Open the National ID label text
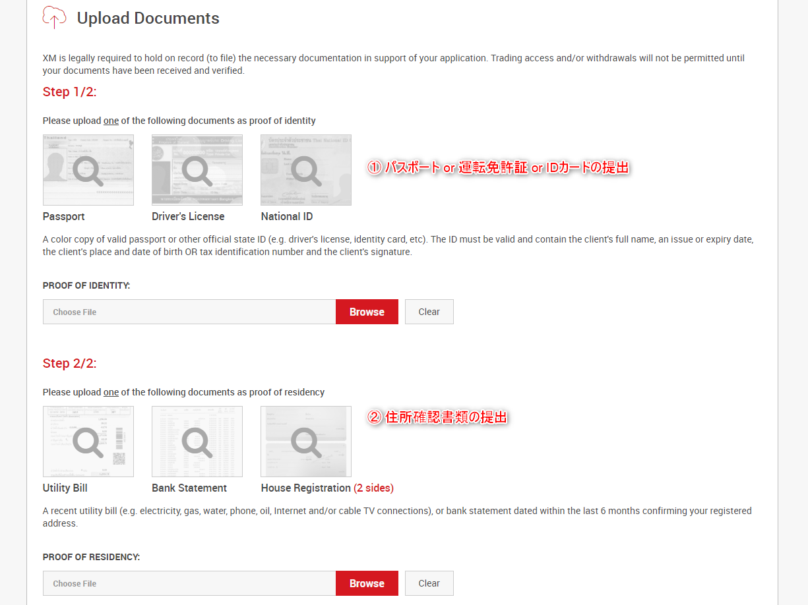808x605 pixels. [x=287, y=216]
